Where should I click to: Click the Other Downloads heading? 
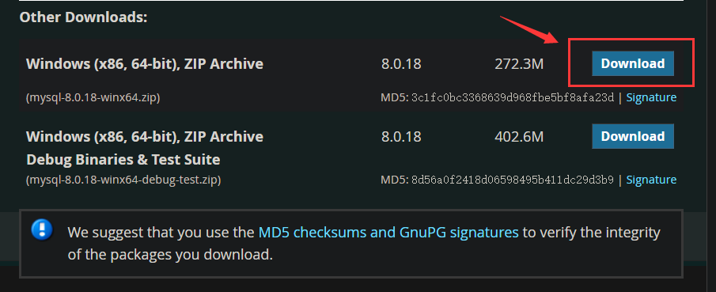tap(84, 17)
